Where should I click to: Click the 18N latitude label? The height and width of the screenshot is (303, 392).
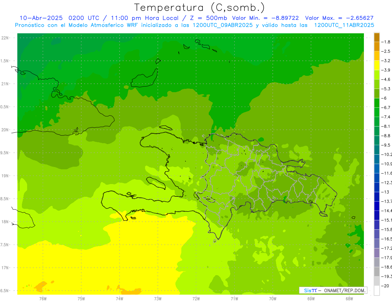[x=5, y=222]
